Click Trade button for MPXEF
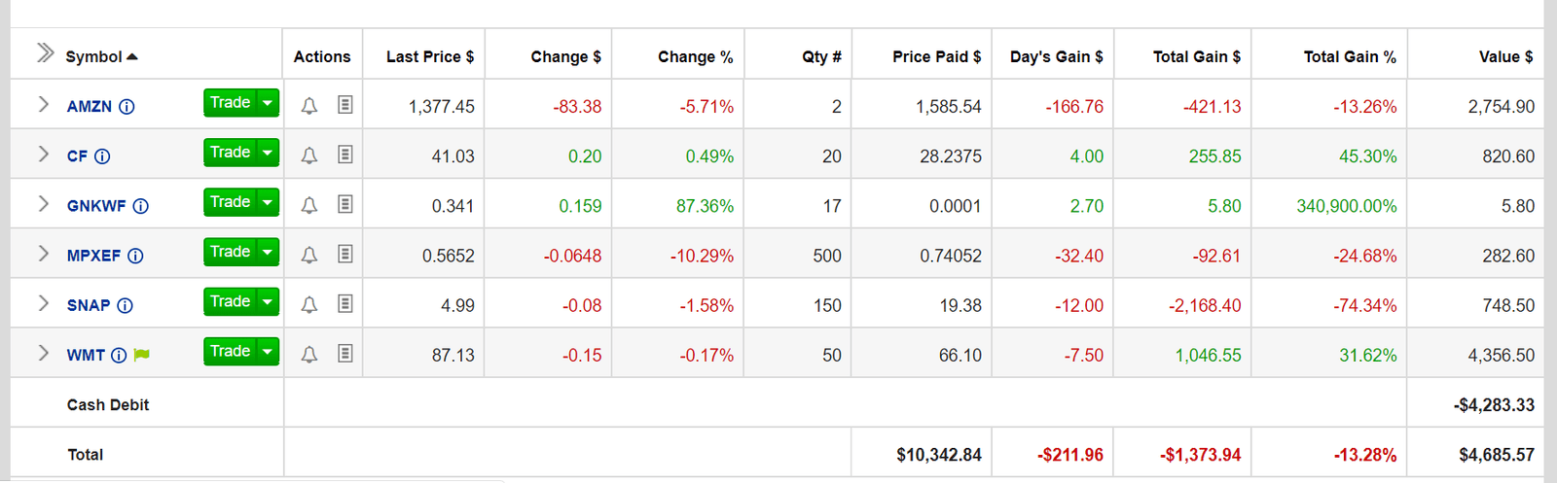Screen dimensions: 1557x483 (x=231, y=252)
